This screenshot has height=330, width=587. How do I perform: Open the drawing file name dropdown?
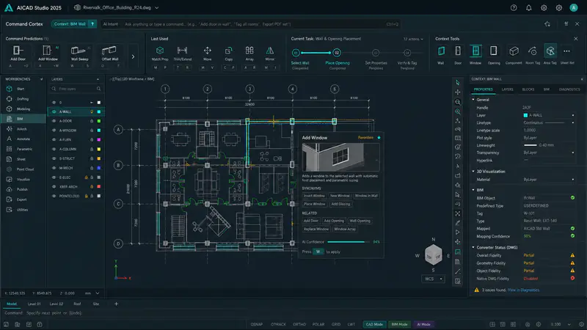(157, 8)
